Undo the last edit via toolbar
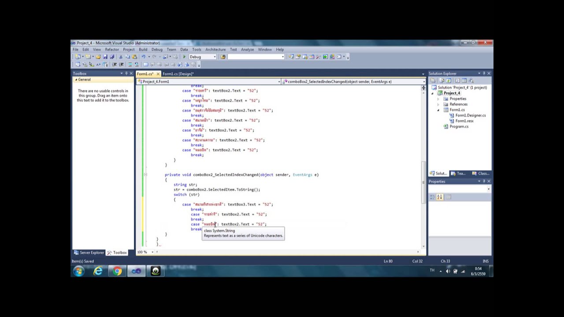The width and height of the screenshot is (564, 317). (x=143, y=57)
